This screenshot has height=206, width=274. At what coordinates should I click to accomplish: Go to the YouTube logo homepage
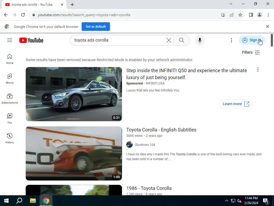[x=31, y=40]
